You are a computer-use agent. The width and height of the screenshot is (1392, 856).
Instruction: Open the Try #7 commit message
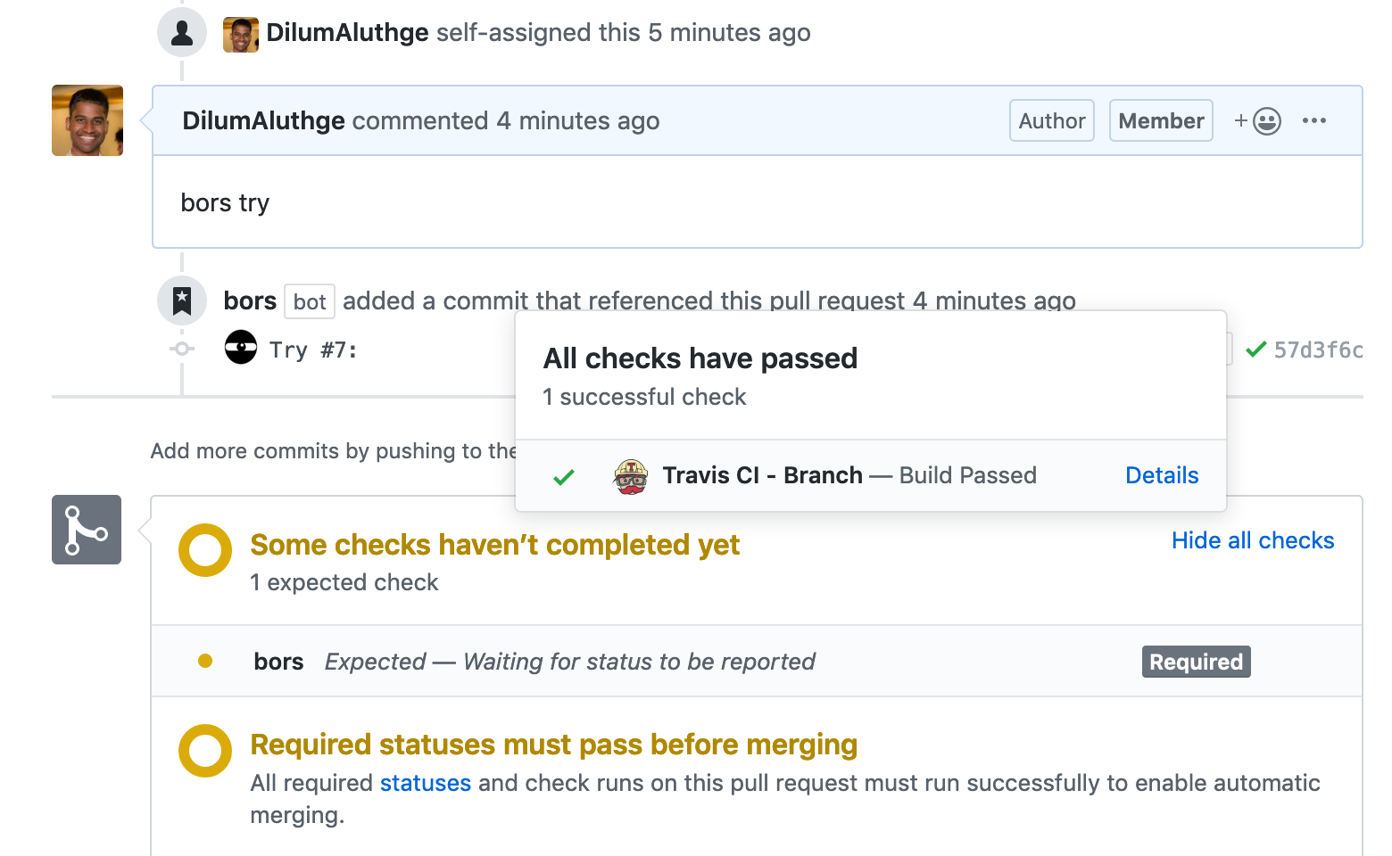pos(313,350)
